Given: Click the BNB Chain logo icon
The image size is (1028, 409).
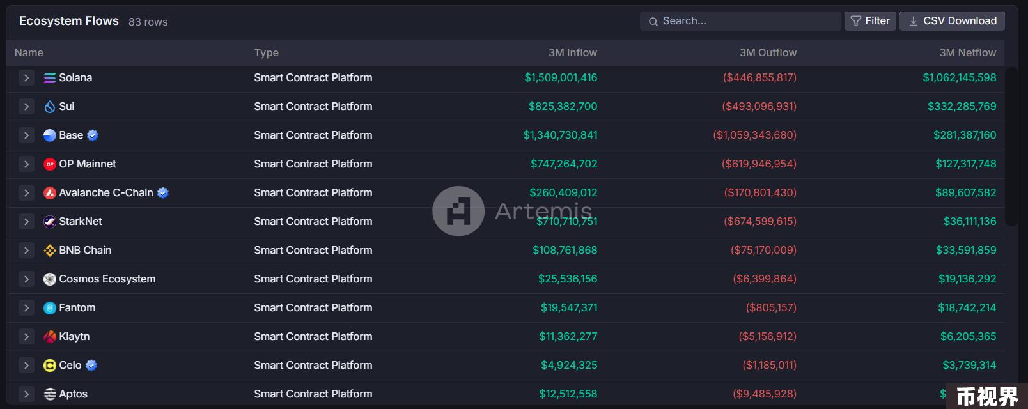Looking at the screenshot, I should click(x=50, y=251).
